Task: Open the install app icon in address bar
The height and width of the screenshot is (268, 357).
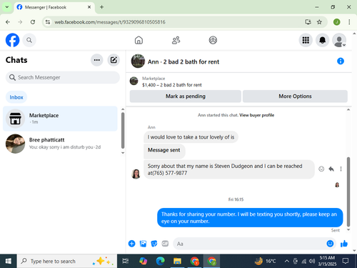Action: pyautogui.click(x=308, y=22)
